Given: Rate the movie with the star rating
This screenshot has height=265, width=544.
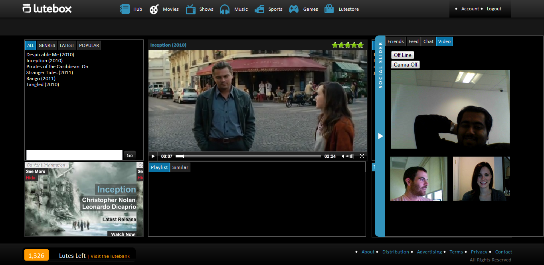Looking at the screenshot, I should coord(348,45).
